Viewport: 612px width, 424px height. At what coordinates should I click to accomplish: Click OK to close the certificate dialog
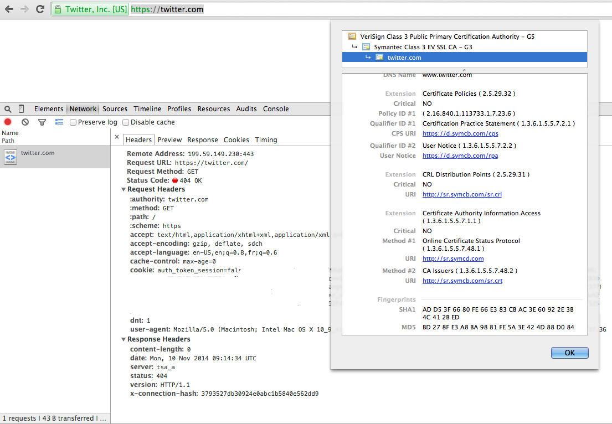coord(569,353)
